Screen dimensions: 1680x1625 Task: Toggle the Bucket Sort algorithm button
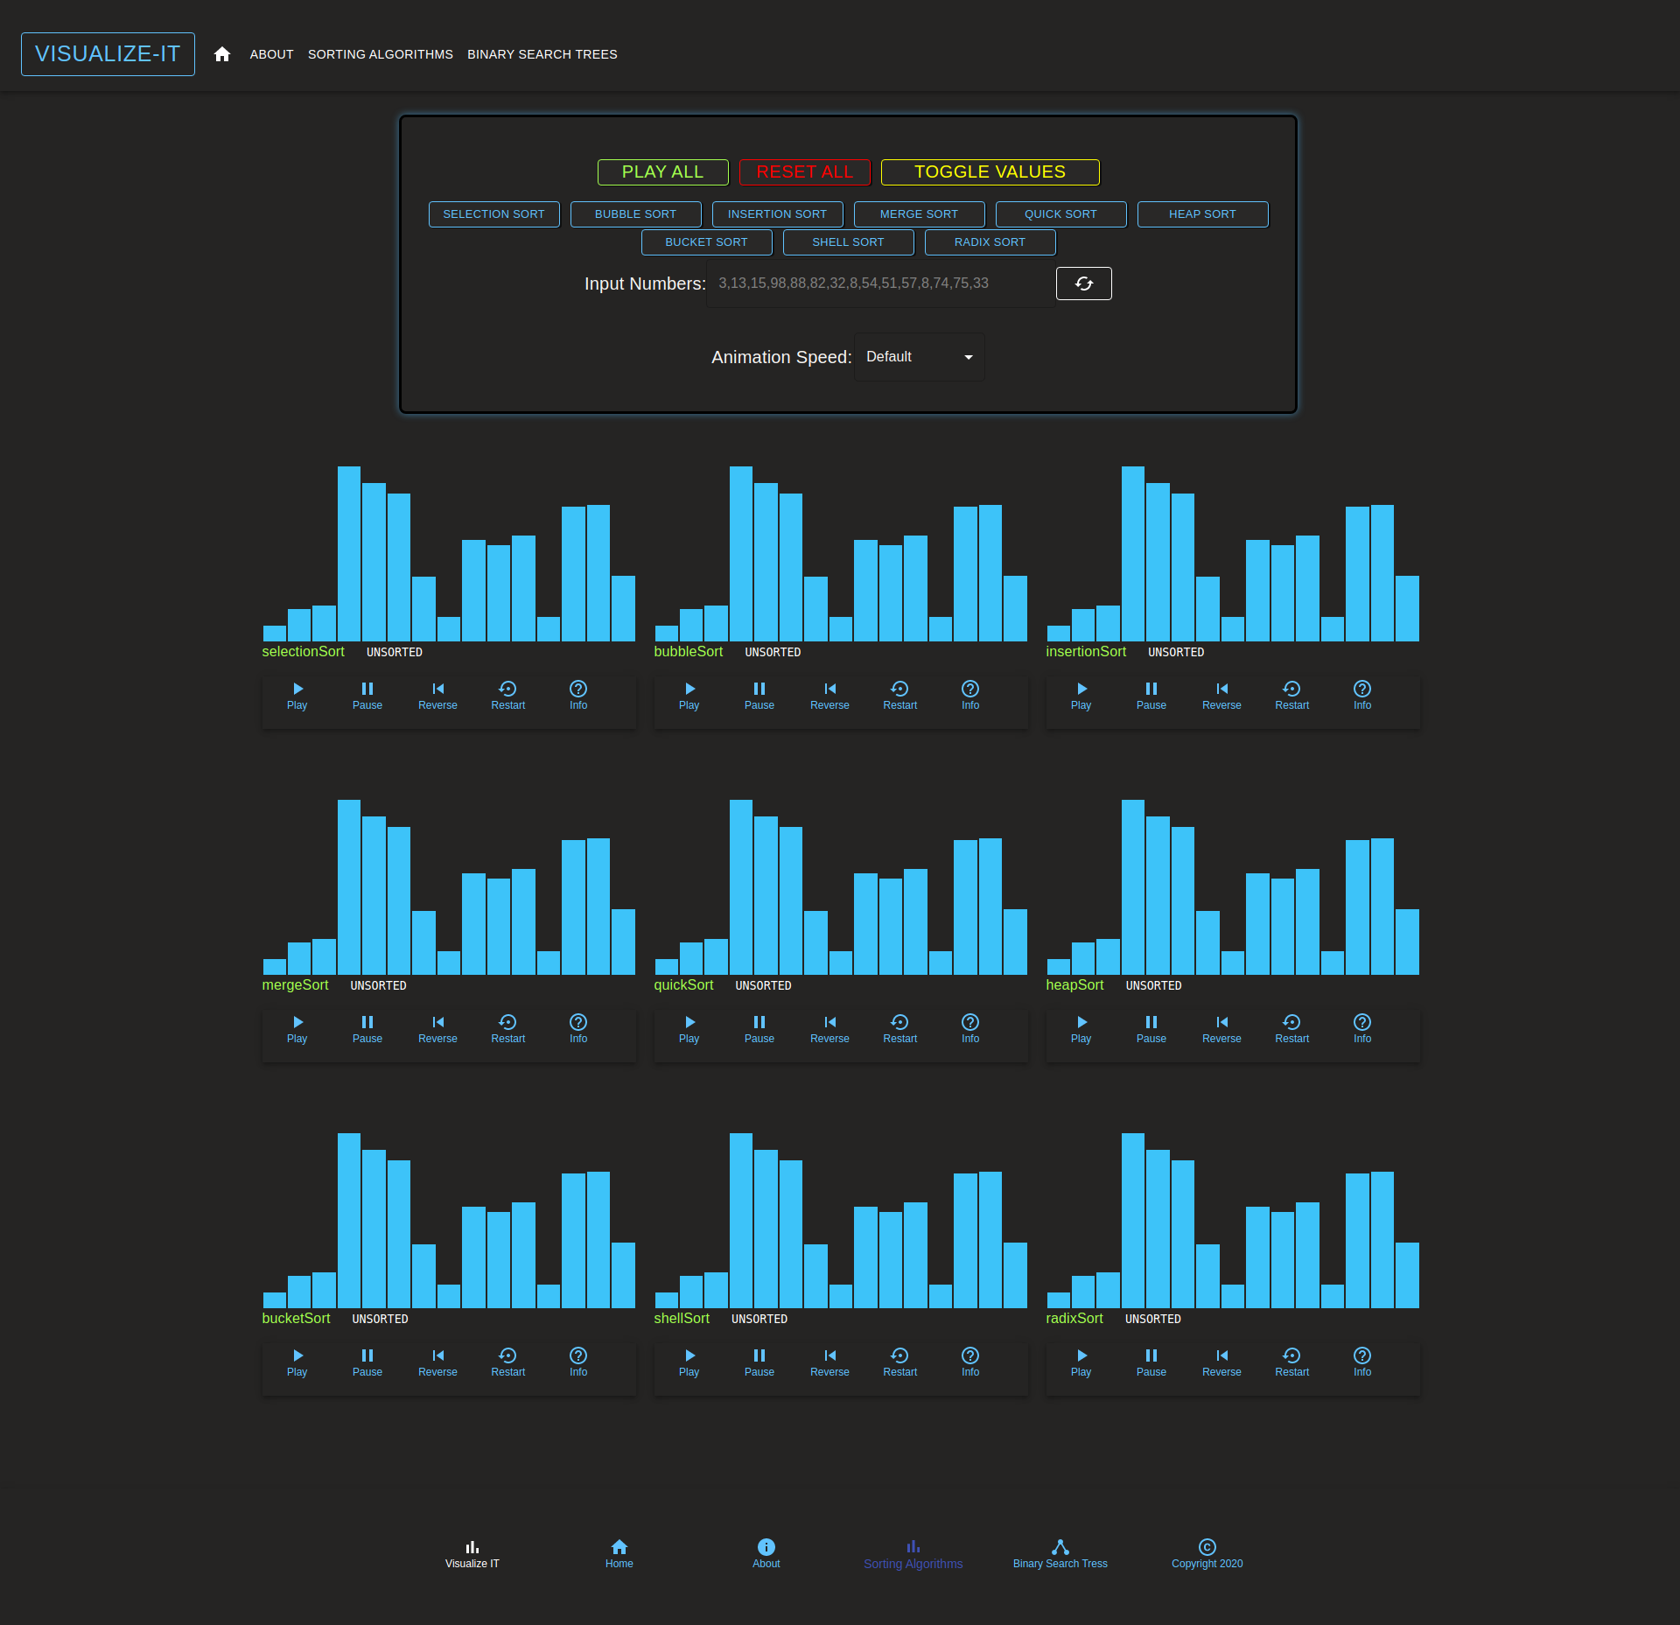pyautogui.click(x=706, y=242)
